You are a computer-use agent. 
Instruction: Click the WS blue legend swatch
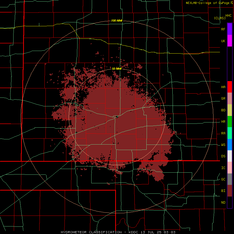230,145
